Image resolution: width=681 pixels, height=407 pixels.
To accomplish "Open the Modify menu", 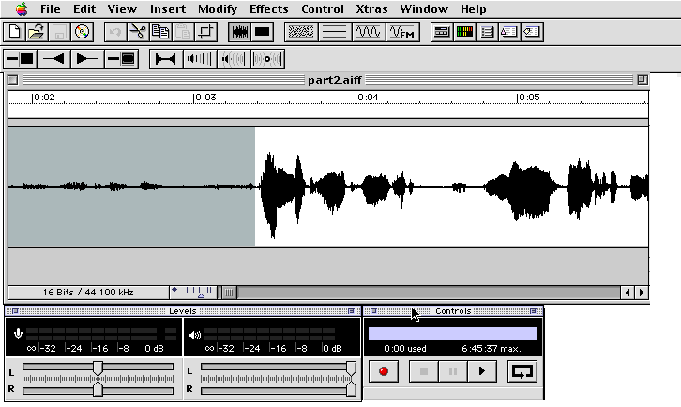I will (x=218, y=8).
